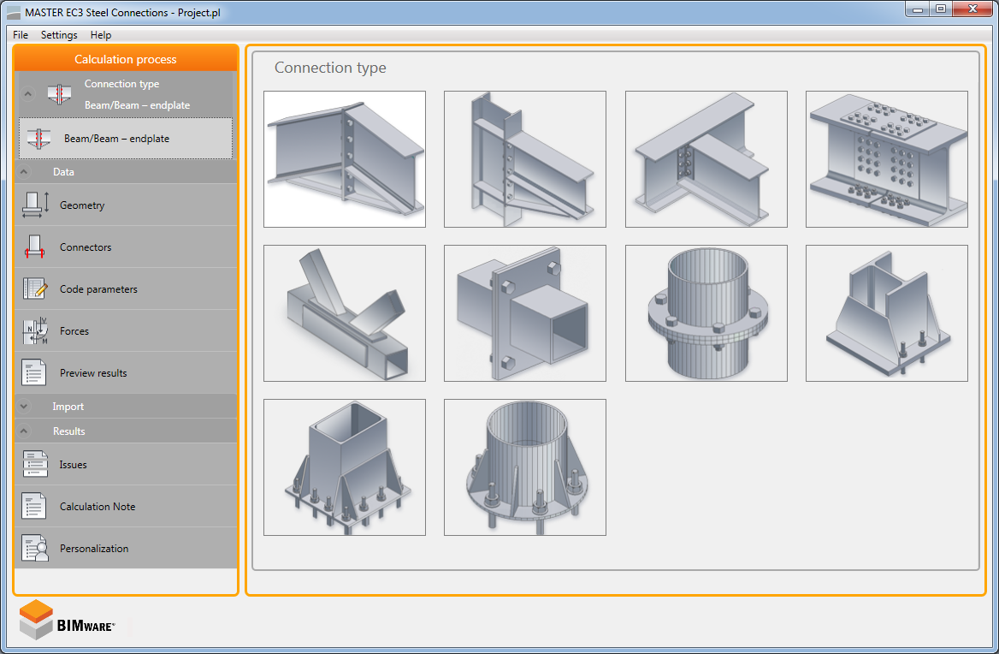The height and width of the screenshot is (654, 999).
Task: Open the File menu
Action: pyautogui.click(x=21, y=35)
